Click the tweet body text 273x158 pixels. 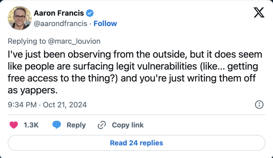tap(135, 72)
